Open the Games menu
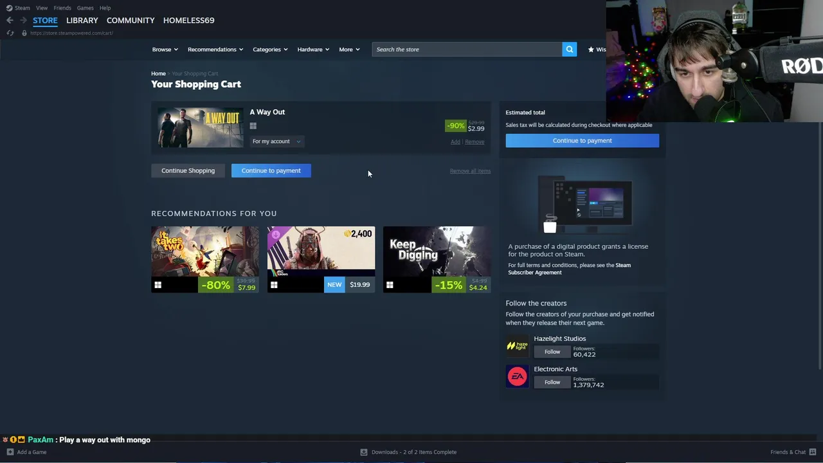The width and height of the screenshot is (823, 463). click(85, 8)
